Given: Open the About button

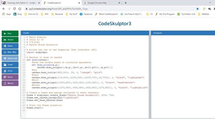Looking at the screenshot, I should coord(10,83).
